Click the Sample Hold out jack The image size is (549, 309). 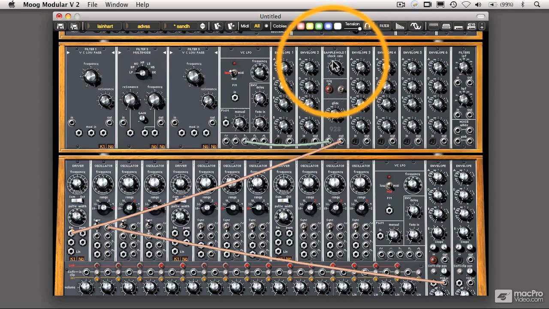pyautogui.click(x=341, y=141)
